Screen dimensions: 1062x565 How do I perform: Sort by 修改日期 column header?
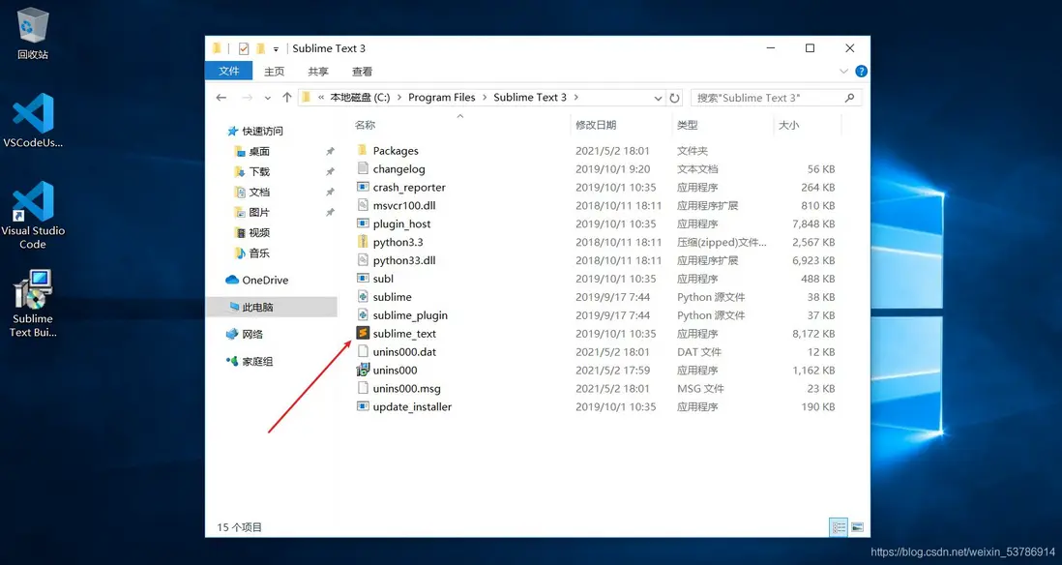(x=596, y=125)
